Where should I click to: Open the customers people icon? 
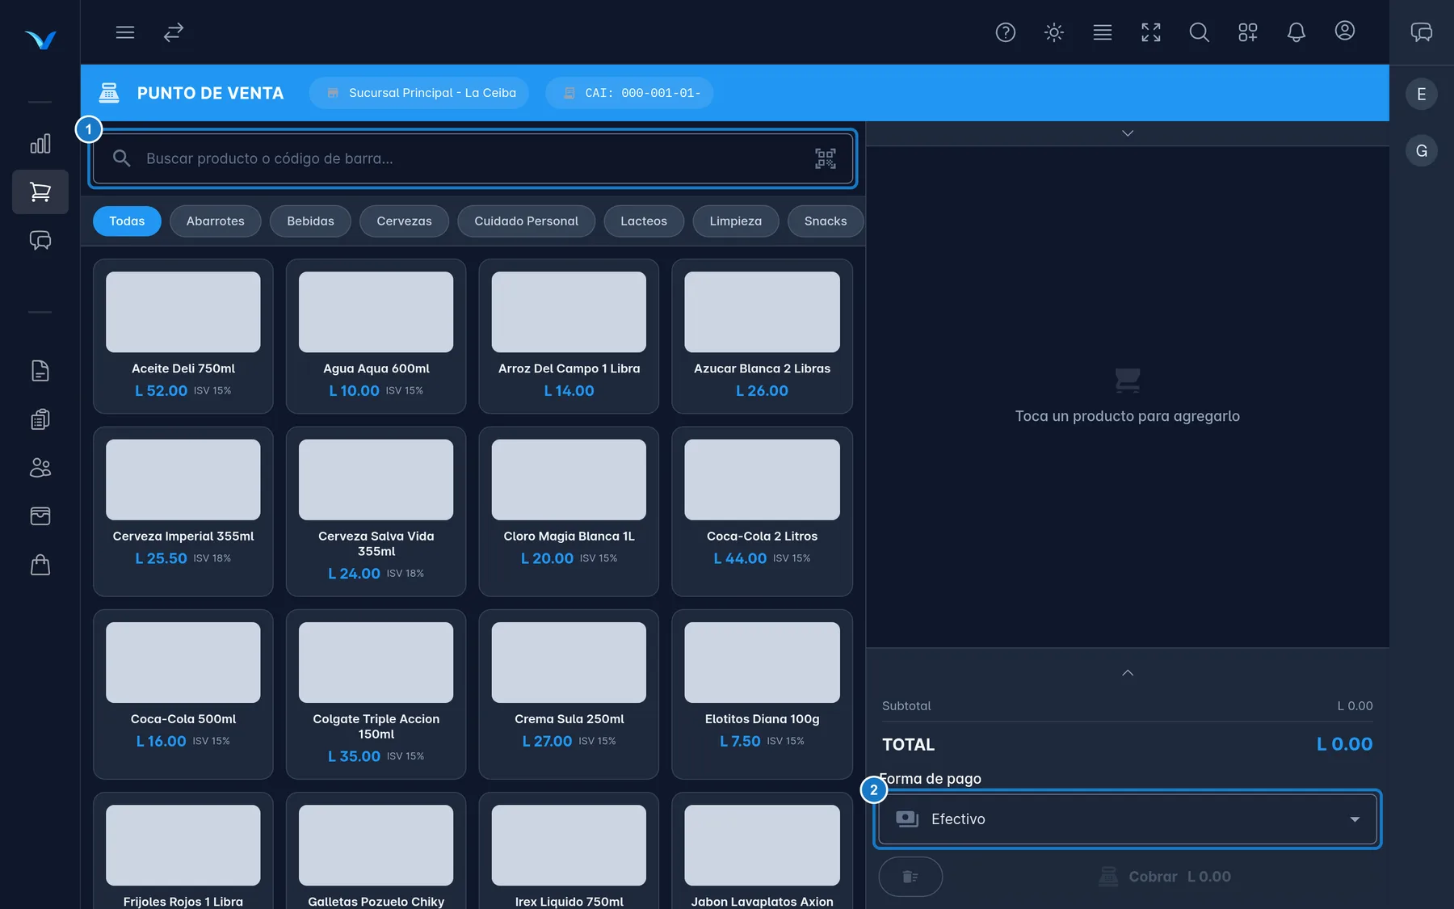coord(40,468)
